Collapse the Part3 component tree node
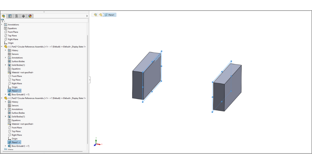The image size is (312, 164). tap(2, 98)
